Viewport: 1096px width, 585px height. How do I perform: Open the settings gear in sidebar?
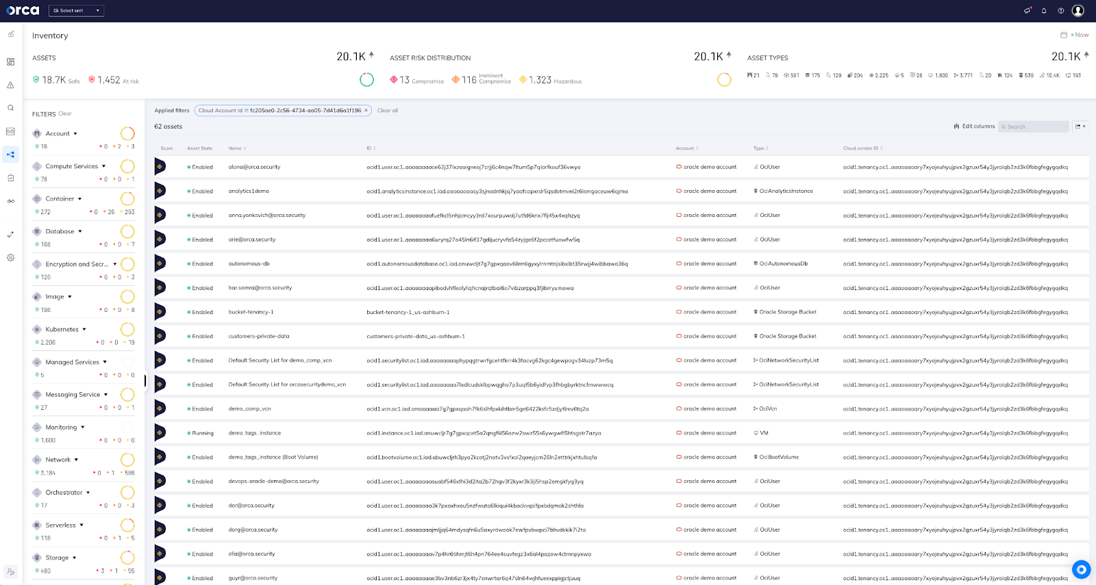10,258
